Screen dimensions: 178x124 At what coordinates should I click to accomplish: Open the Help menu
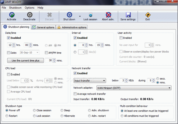pyautogui.click(x=40, y=8)
